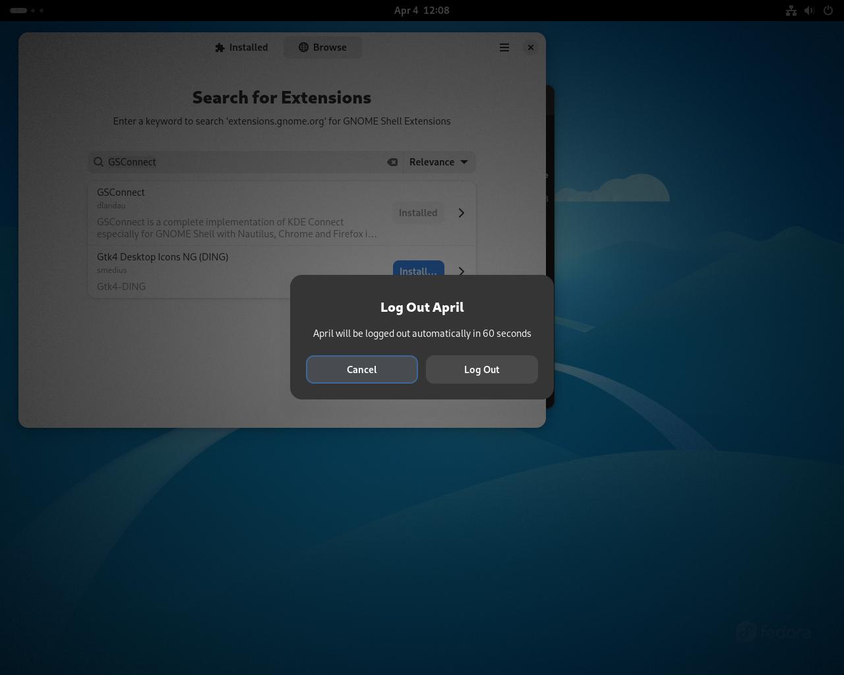This screenshot has width=844, height=675.
Task: Switch to the Installed tab
Action: (x=241, y=47)
